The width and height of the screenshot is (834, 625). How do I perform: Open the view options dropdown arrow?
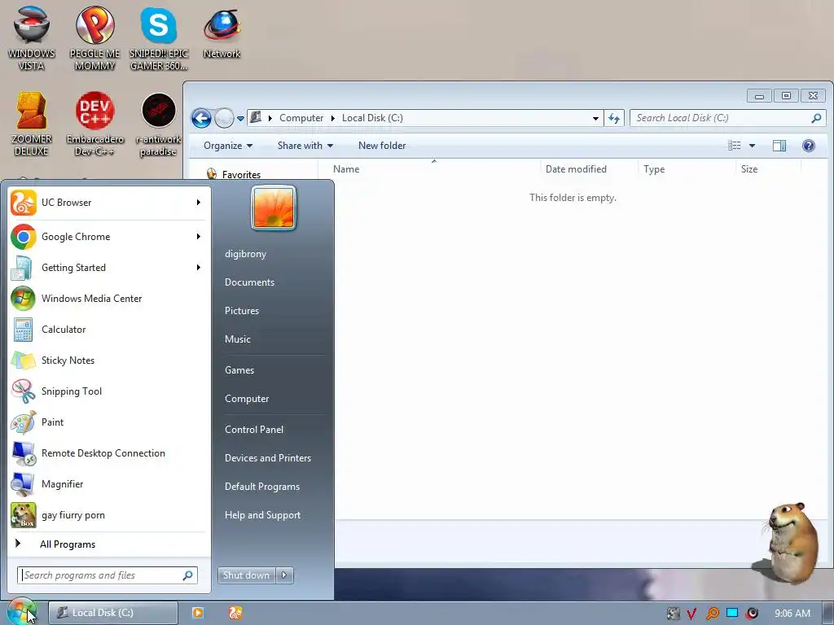click(752, 146)
